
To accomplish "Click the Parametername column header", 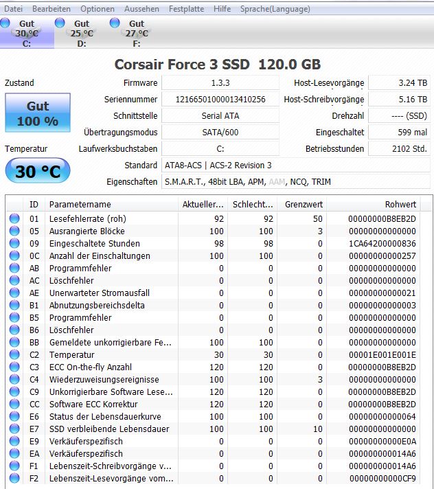I will (x=112, y=204).
